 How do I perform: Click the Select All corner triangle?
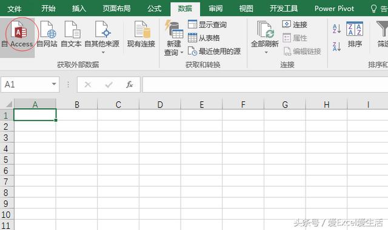point(9,104)
